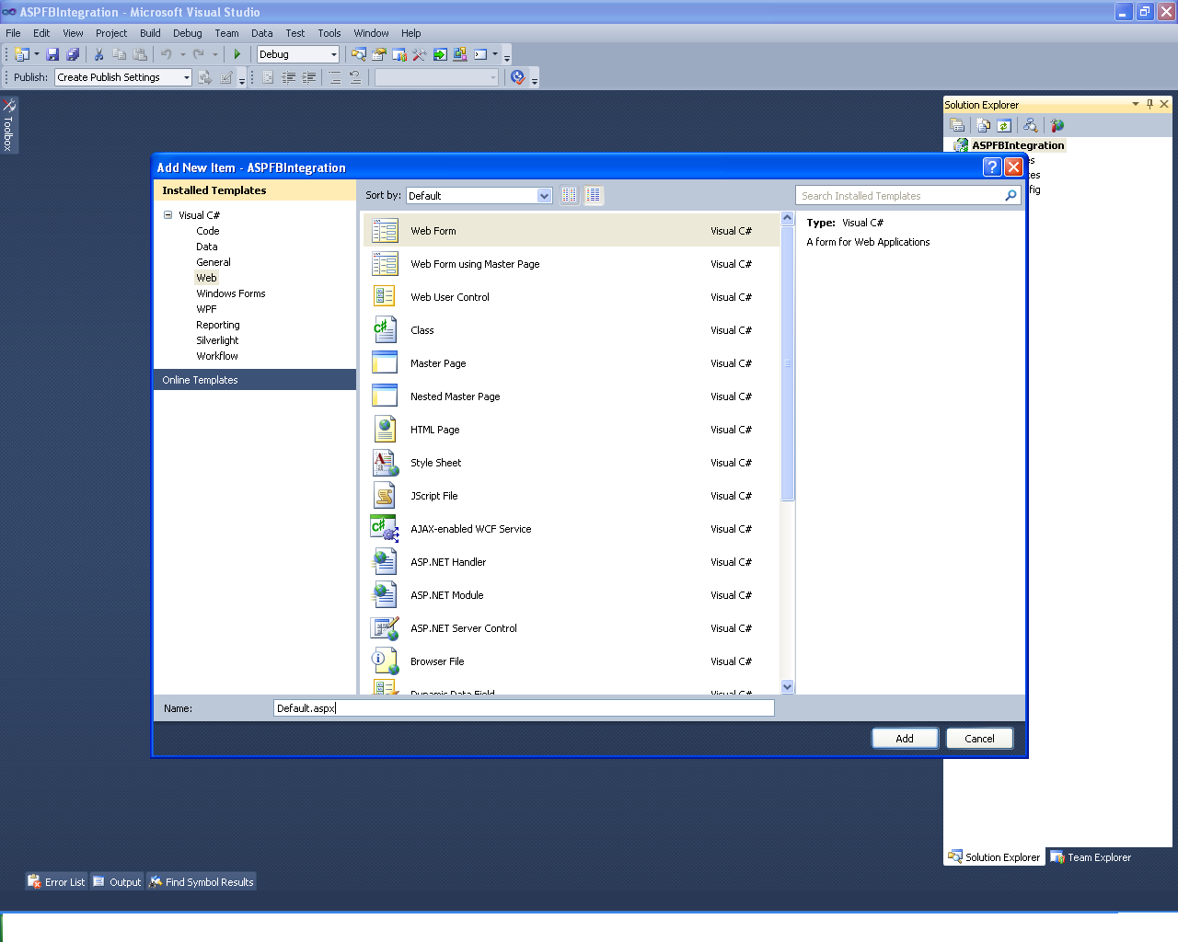Click the Start Debugging green arrow
Image resolution: width=1178 pixels, height=942 pixels.
pos(237,53)
